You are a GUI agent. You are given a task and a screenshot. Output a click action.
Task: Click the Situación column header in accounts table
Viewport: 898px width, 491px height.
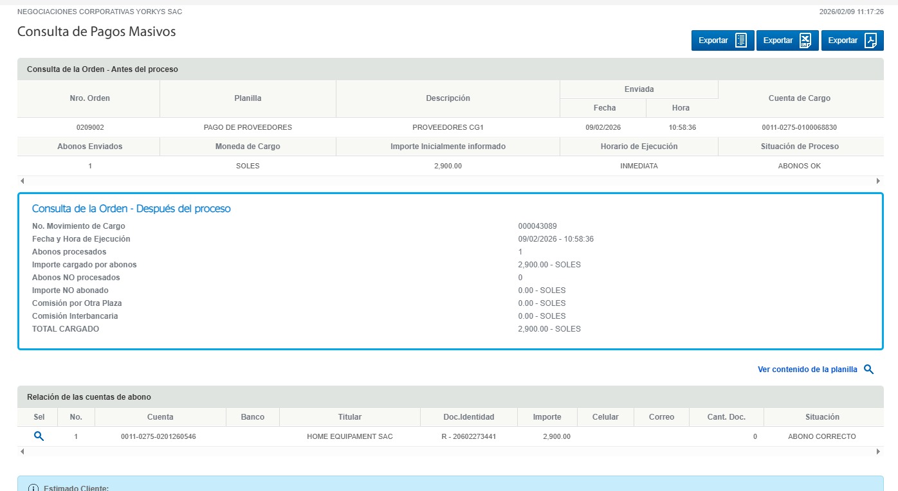(x=821, y=417)
